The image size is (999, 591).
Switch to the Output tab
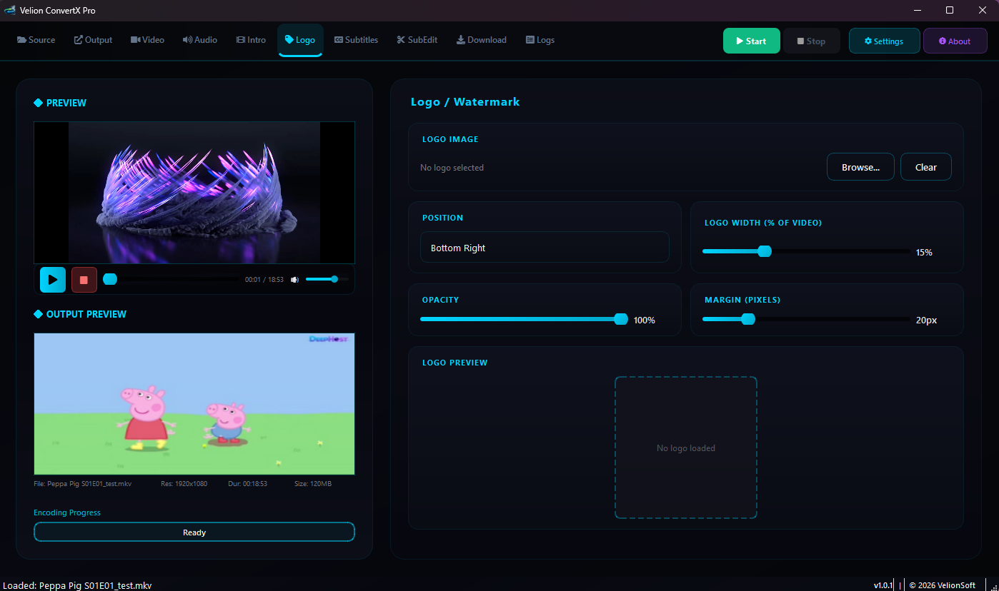[94, 40]
